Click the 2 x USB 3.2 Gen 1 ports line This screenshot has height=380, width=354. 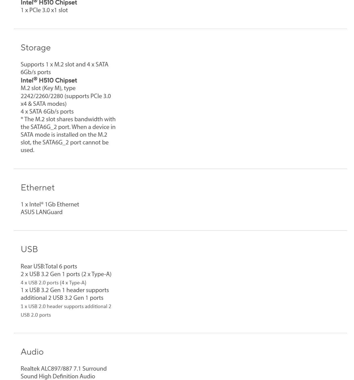coord(66,274)
